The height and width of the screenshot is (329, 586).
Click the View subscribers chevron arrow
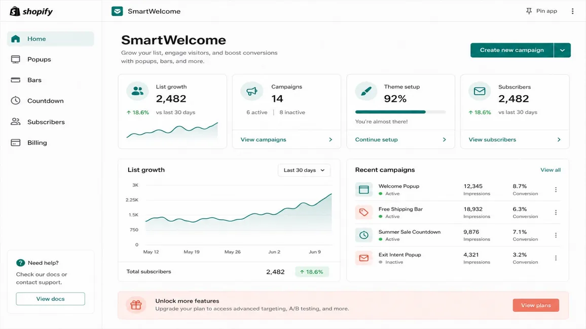[559, 140]
